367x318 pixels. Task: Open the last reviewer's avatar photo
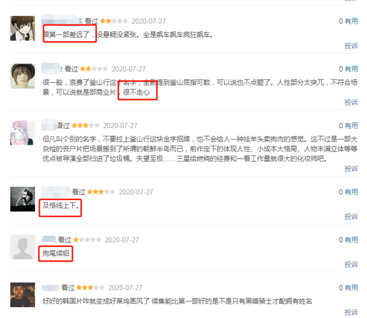(23, 295)
